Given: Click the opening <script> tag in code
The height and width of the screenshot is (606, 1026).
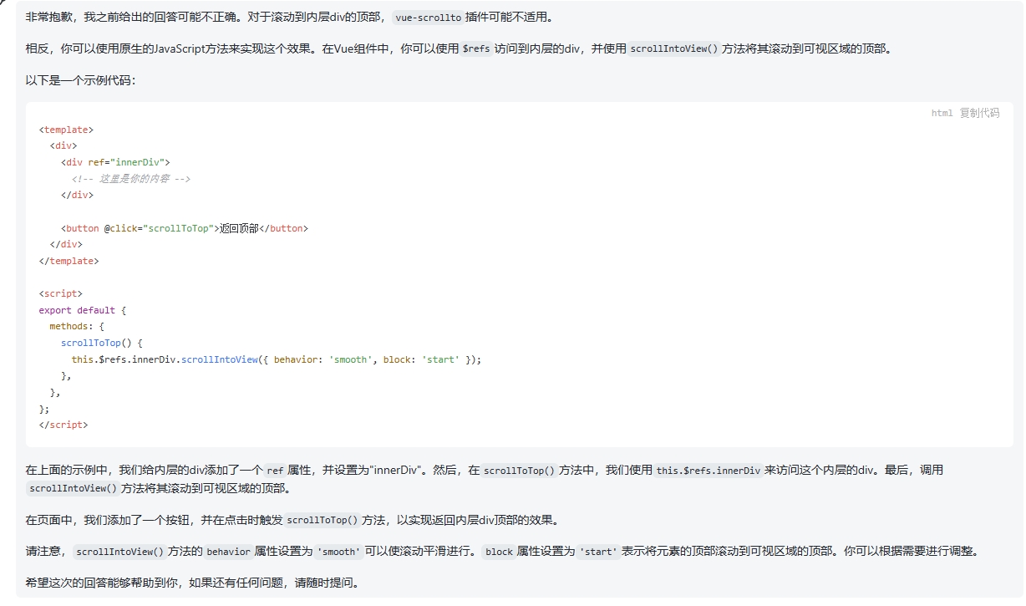Looking at the screenshot, I should pyautogui.click(x=60, y=293).
